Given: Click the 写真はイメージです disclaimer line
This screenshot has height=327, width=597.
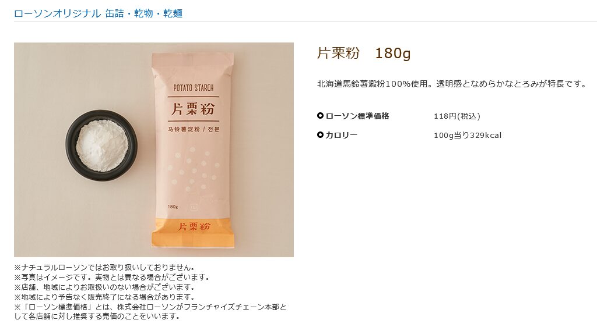Looking at the screenshot, I should (112, 277).
